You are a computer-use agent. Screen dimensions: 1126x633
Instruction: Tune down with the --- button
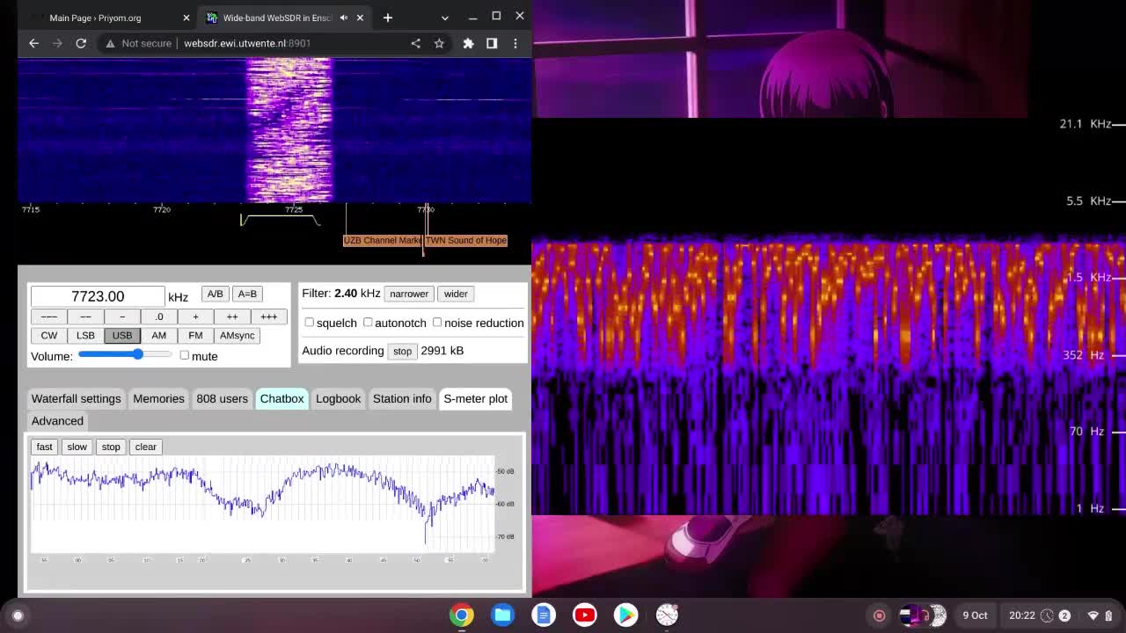[48, 316]
